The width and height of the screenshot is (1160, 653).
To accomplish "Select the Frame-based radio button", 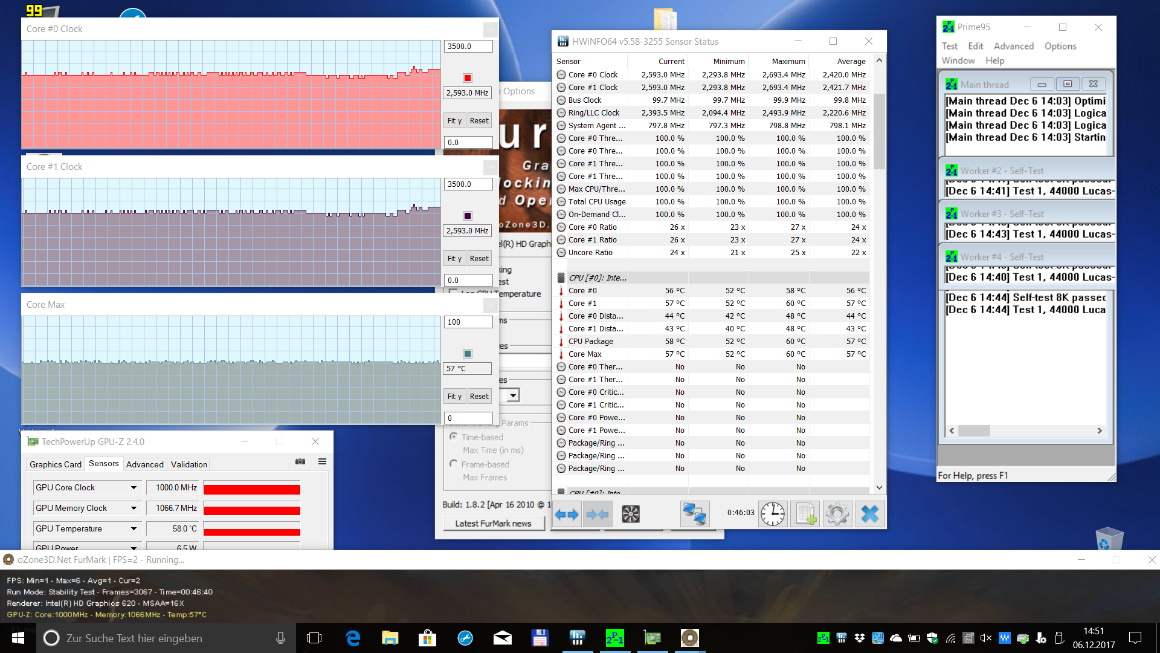I will click(454, 464).
